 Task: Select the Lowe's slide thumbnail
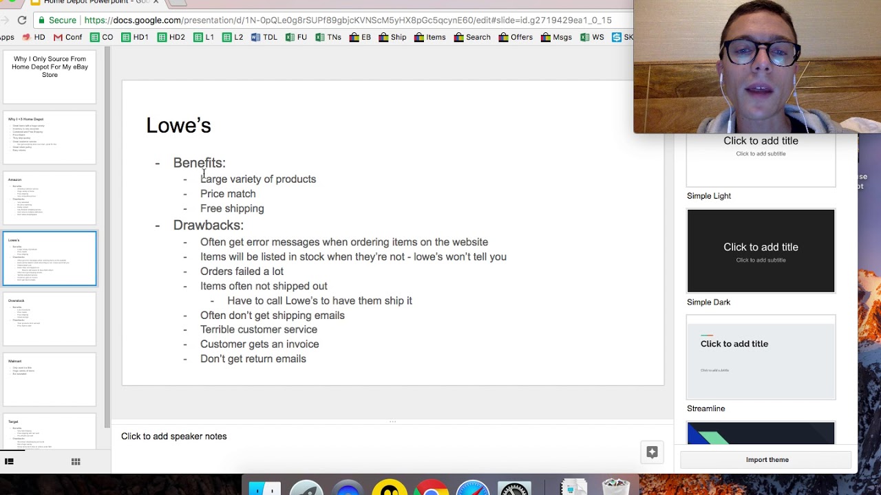point(50,258)
